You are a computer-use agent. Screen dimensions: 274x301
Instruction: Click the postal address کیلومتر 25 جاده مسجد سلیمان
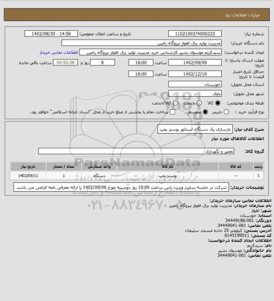coord(213,230)
